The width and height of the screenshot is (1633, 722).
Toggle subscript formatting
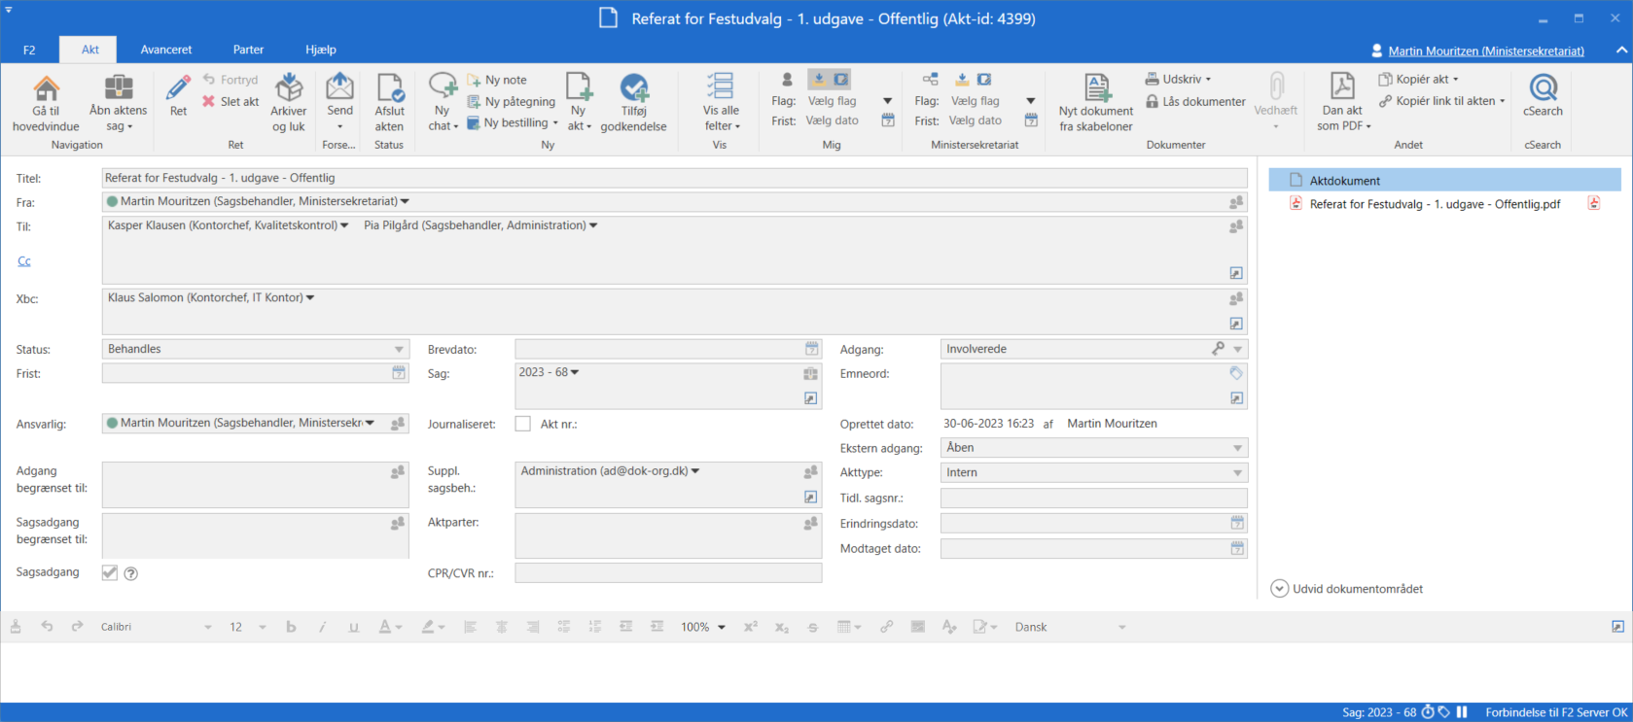(x=782, y=627)
